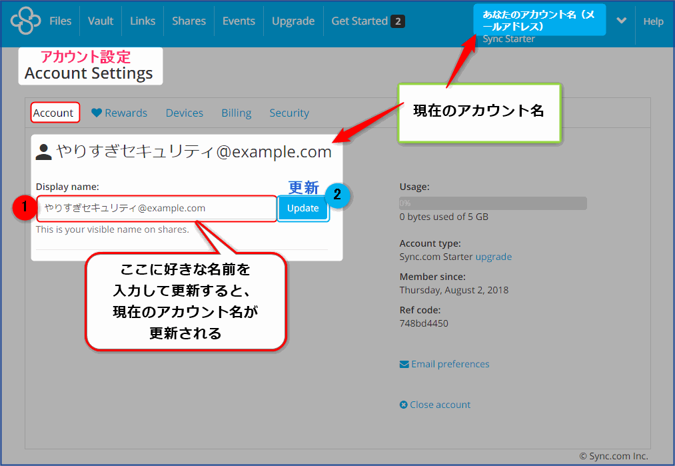Switch to the Devices tab
The width and height of the screenshot is (675, 466).
click(x=185, y=113)
